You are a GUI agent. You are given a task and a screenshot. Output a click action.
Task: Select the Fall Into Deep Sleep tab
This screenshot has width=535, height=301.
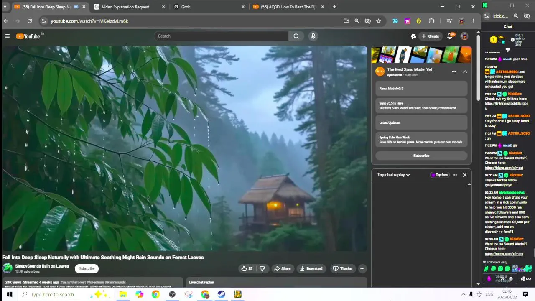50,7
